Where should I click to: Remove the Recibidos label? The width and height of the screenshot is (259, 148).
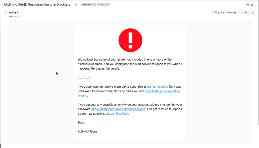95,5
